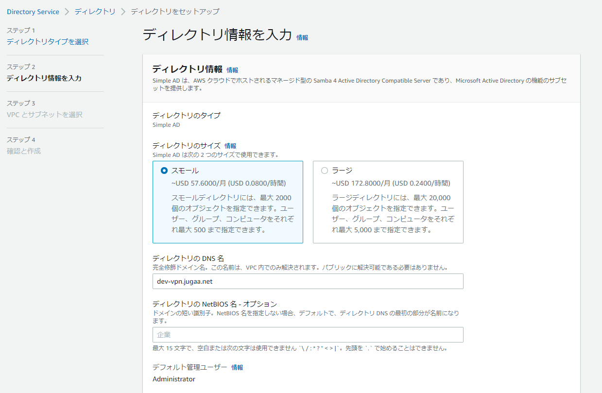Click the ディレクトリをセットアップ breadcrumb item

175,12
